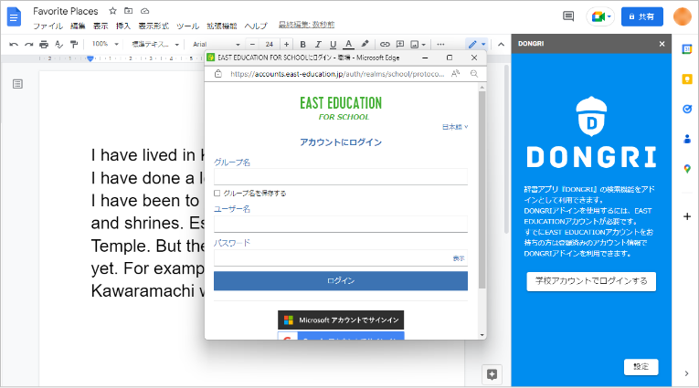699x388 pixels.
Task: Click the font size field showing 24
Action: click(x=270, y=44)
